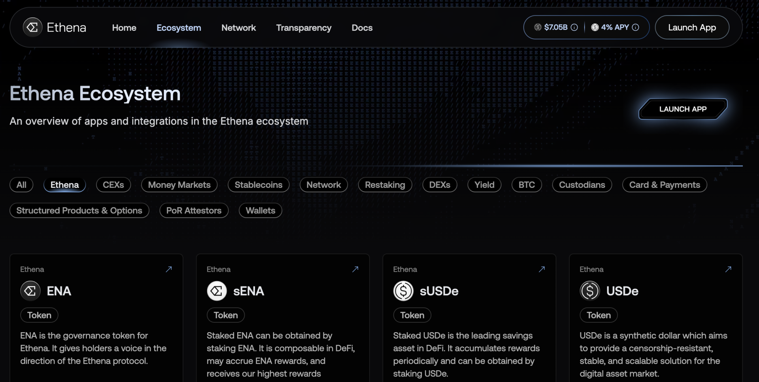Click the USDe synthetic dollar description
The height and width of the screenshot is (382, 759).
tap(653, 354)
